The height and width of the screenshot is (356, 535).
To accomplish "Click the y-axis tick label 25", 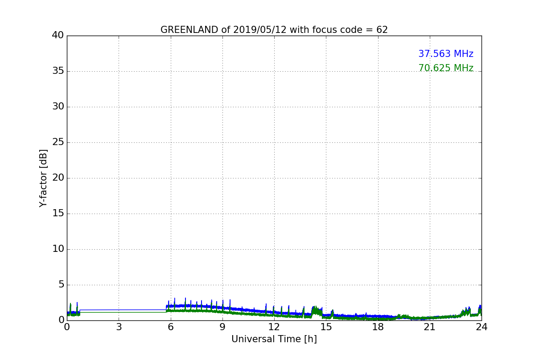I will click(58, 142).
